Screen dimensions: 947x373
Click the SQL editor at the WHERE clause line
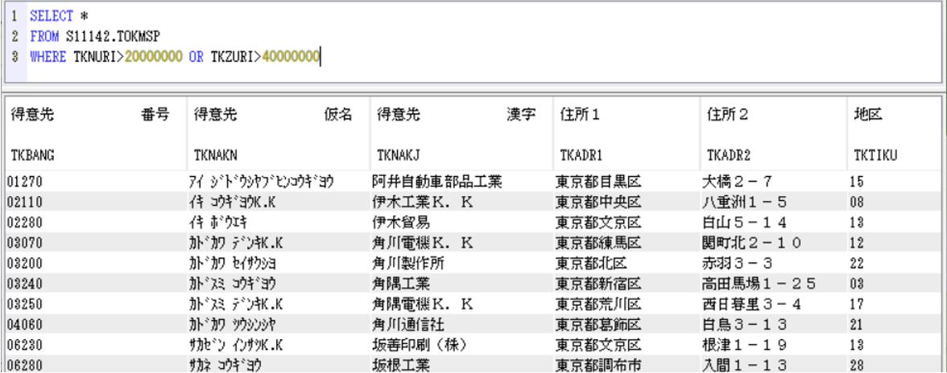tap(176, 57)
